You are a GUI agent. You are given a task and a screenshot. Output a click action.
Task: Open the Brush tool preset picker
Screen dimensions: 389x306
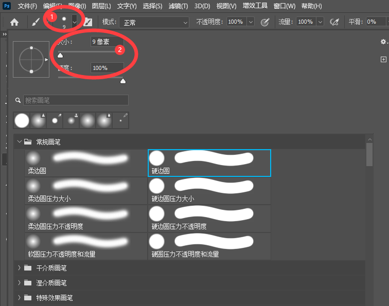(x=36, y=22)
